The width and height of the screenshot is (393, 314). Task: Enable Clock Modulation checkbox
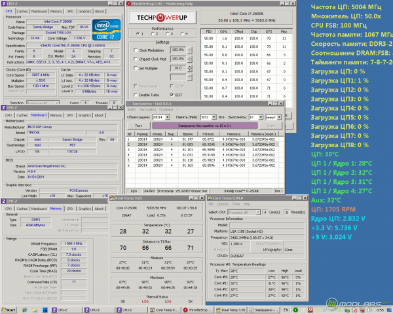(136, 50)
